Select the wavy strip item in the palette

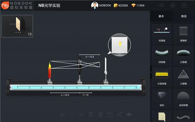tap(183, 116)
